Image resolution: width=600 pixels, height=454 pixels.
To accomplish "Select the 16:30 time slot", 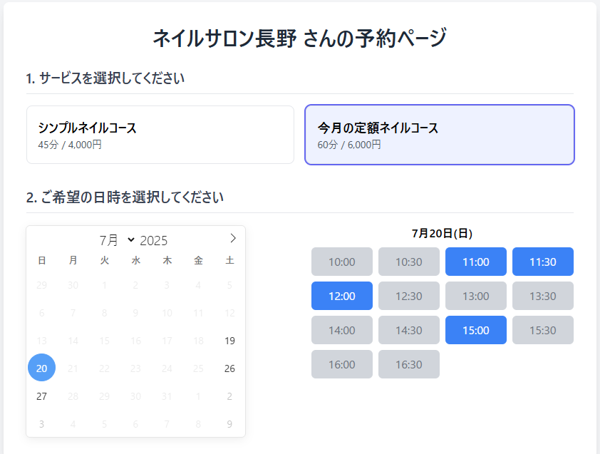I will (408, 364).
